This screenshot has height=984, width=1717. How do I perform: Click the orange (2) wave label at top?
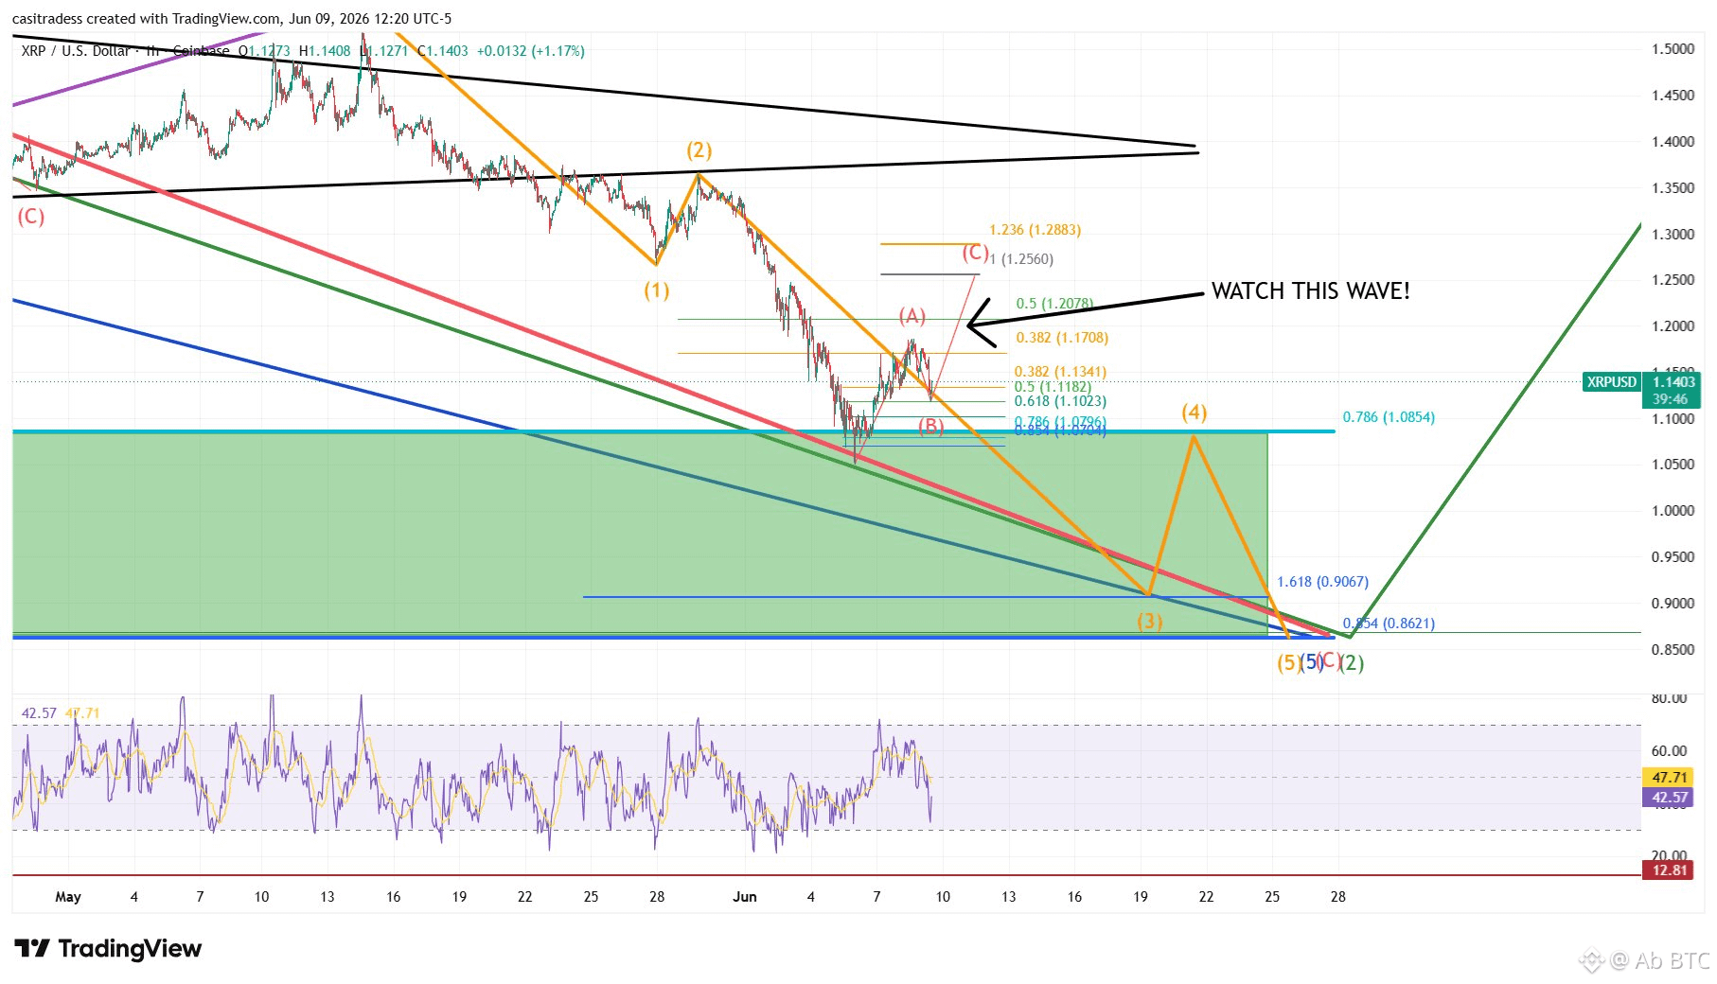699,150
